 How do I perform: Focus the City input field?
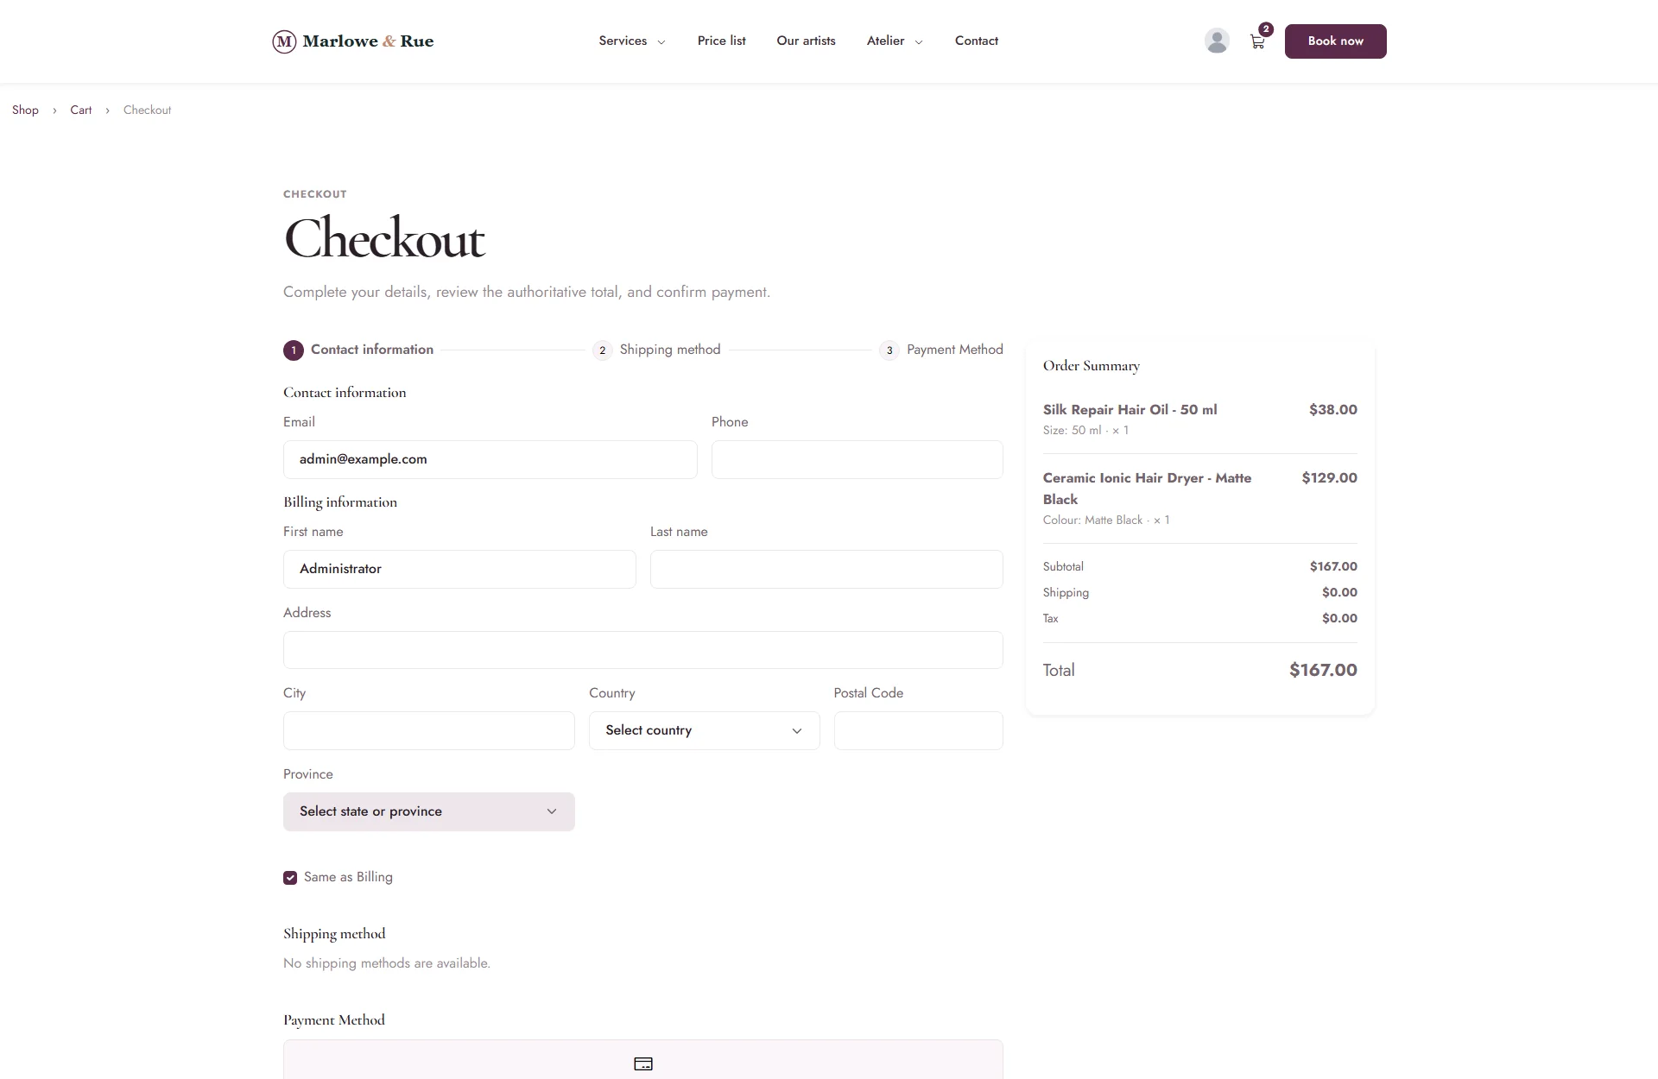429,731
